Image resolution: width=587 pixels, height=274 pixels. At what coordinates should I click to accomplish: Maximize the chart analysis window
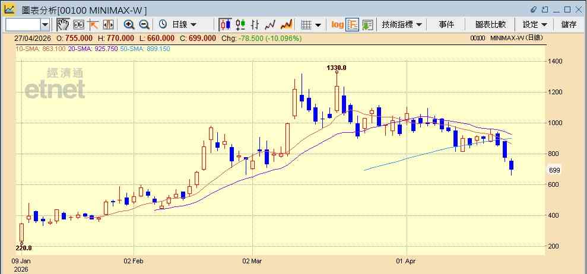(x=567, y=9)
